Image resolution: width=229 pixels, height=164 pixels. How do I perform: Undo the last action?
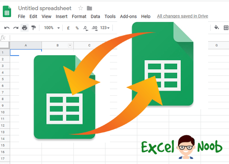(7, 28)
